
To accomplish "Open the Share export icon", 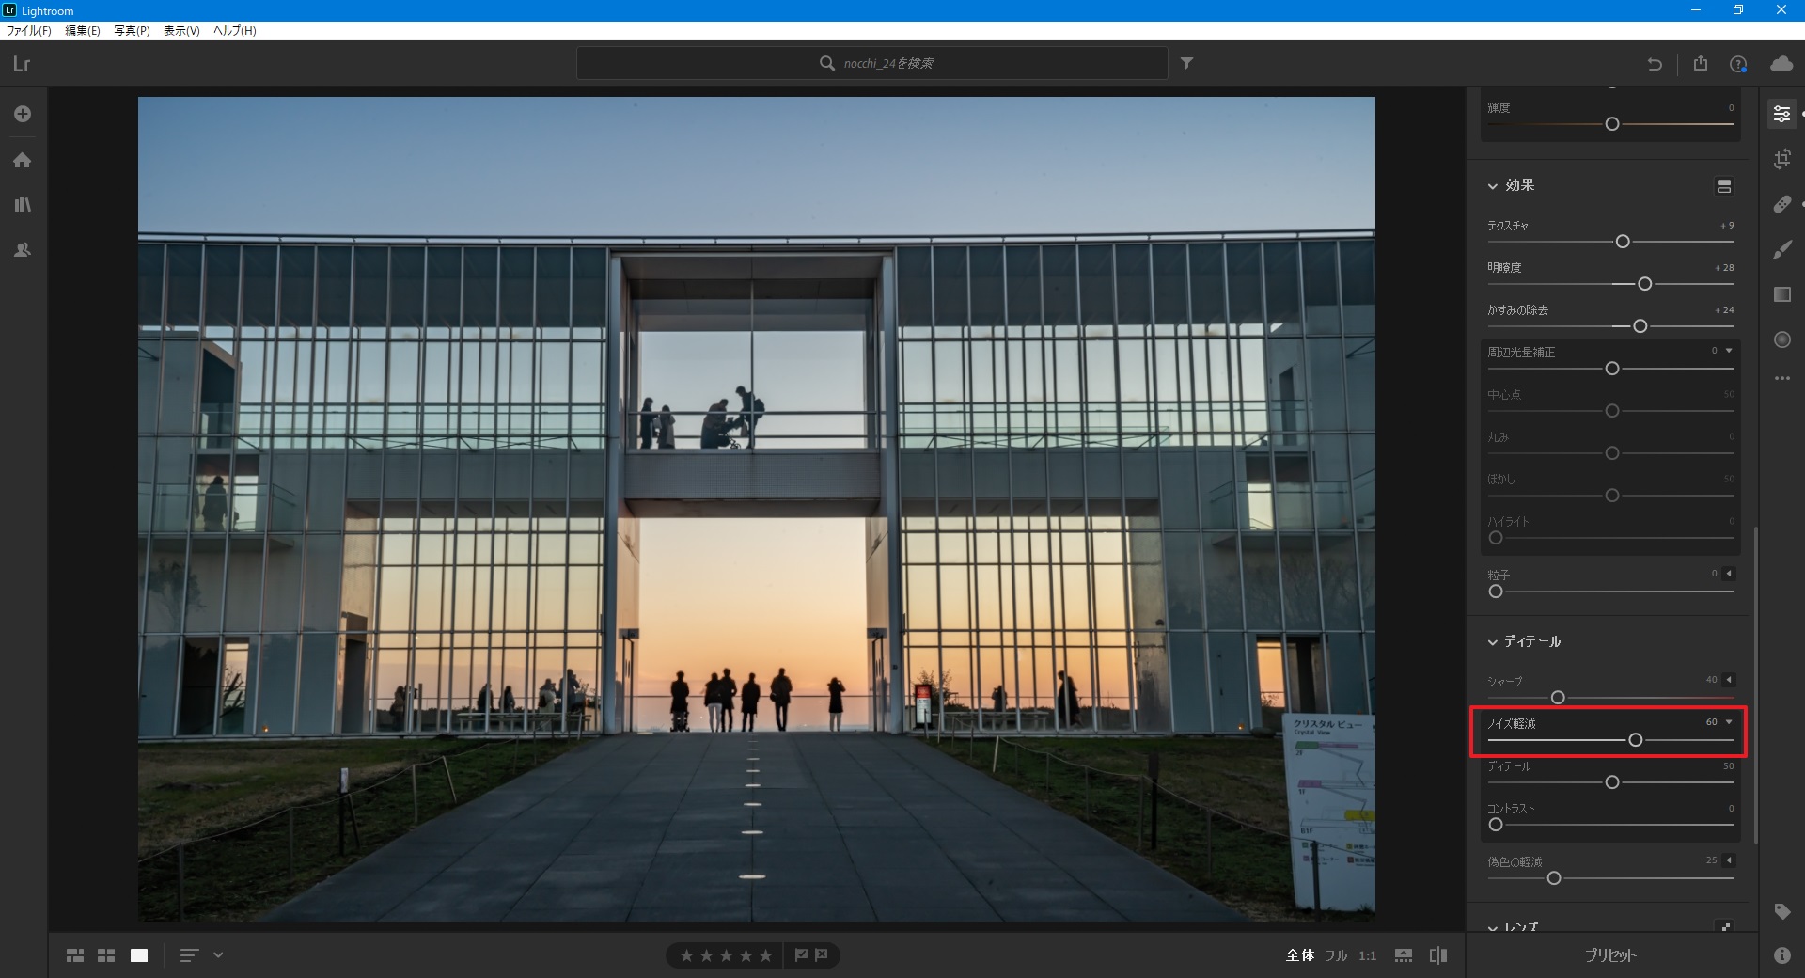I will coord(1700,63).
